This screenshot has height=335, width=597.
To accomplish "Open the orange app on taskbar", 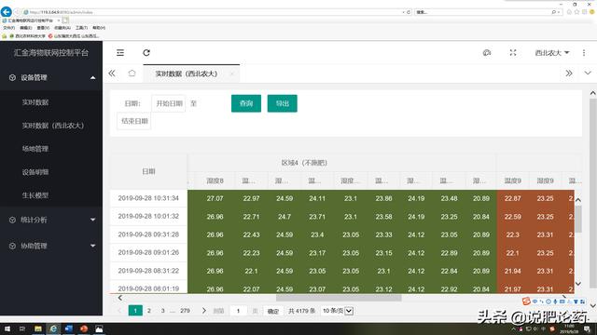I will (x=84, y=328).
